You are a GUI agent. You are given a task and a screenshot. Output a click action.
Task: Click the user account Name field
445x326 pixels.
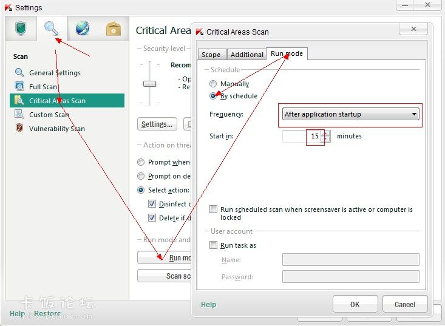(x=350, y=260)
